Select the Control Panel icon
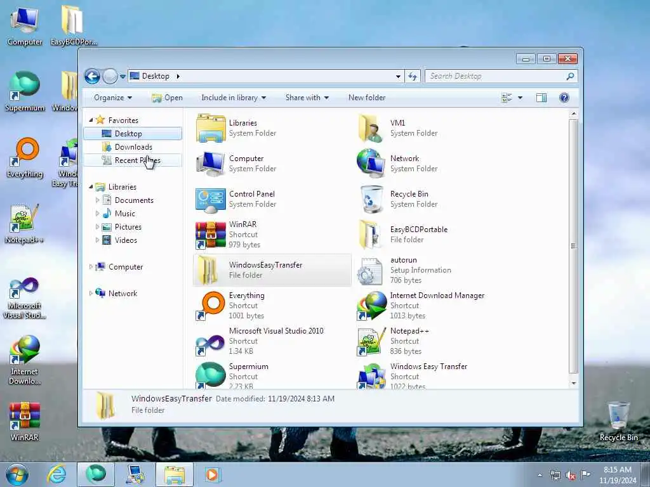Image resolution: width=650 pixels, height=487 pixels. point(211,200)
